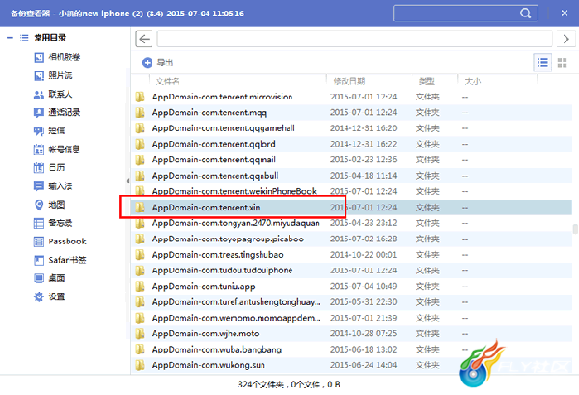Select AppDomain-com.tencent.qqlord folder

pos(214,144)
